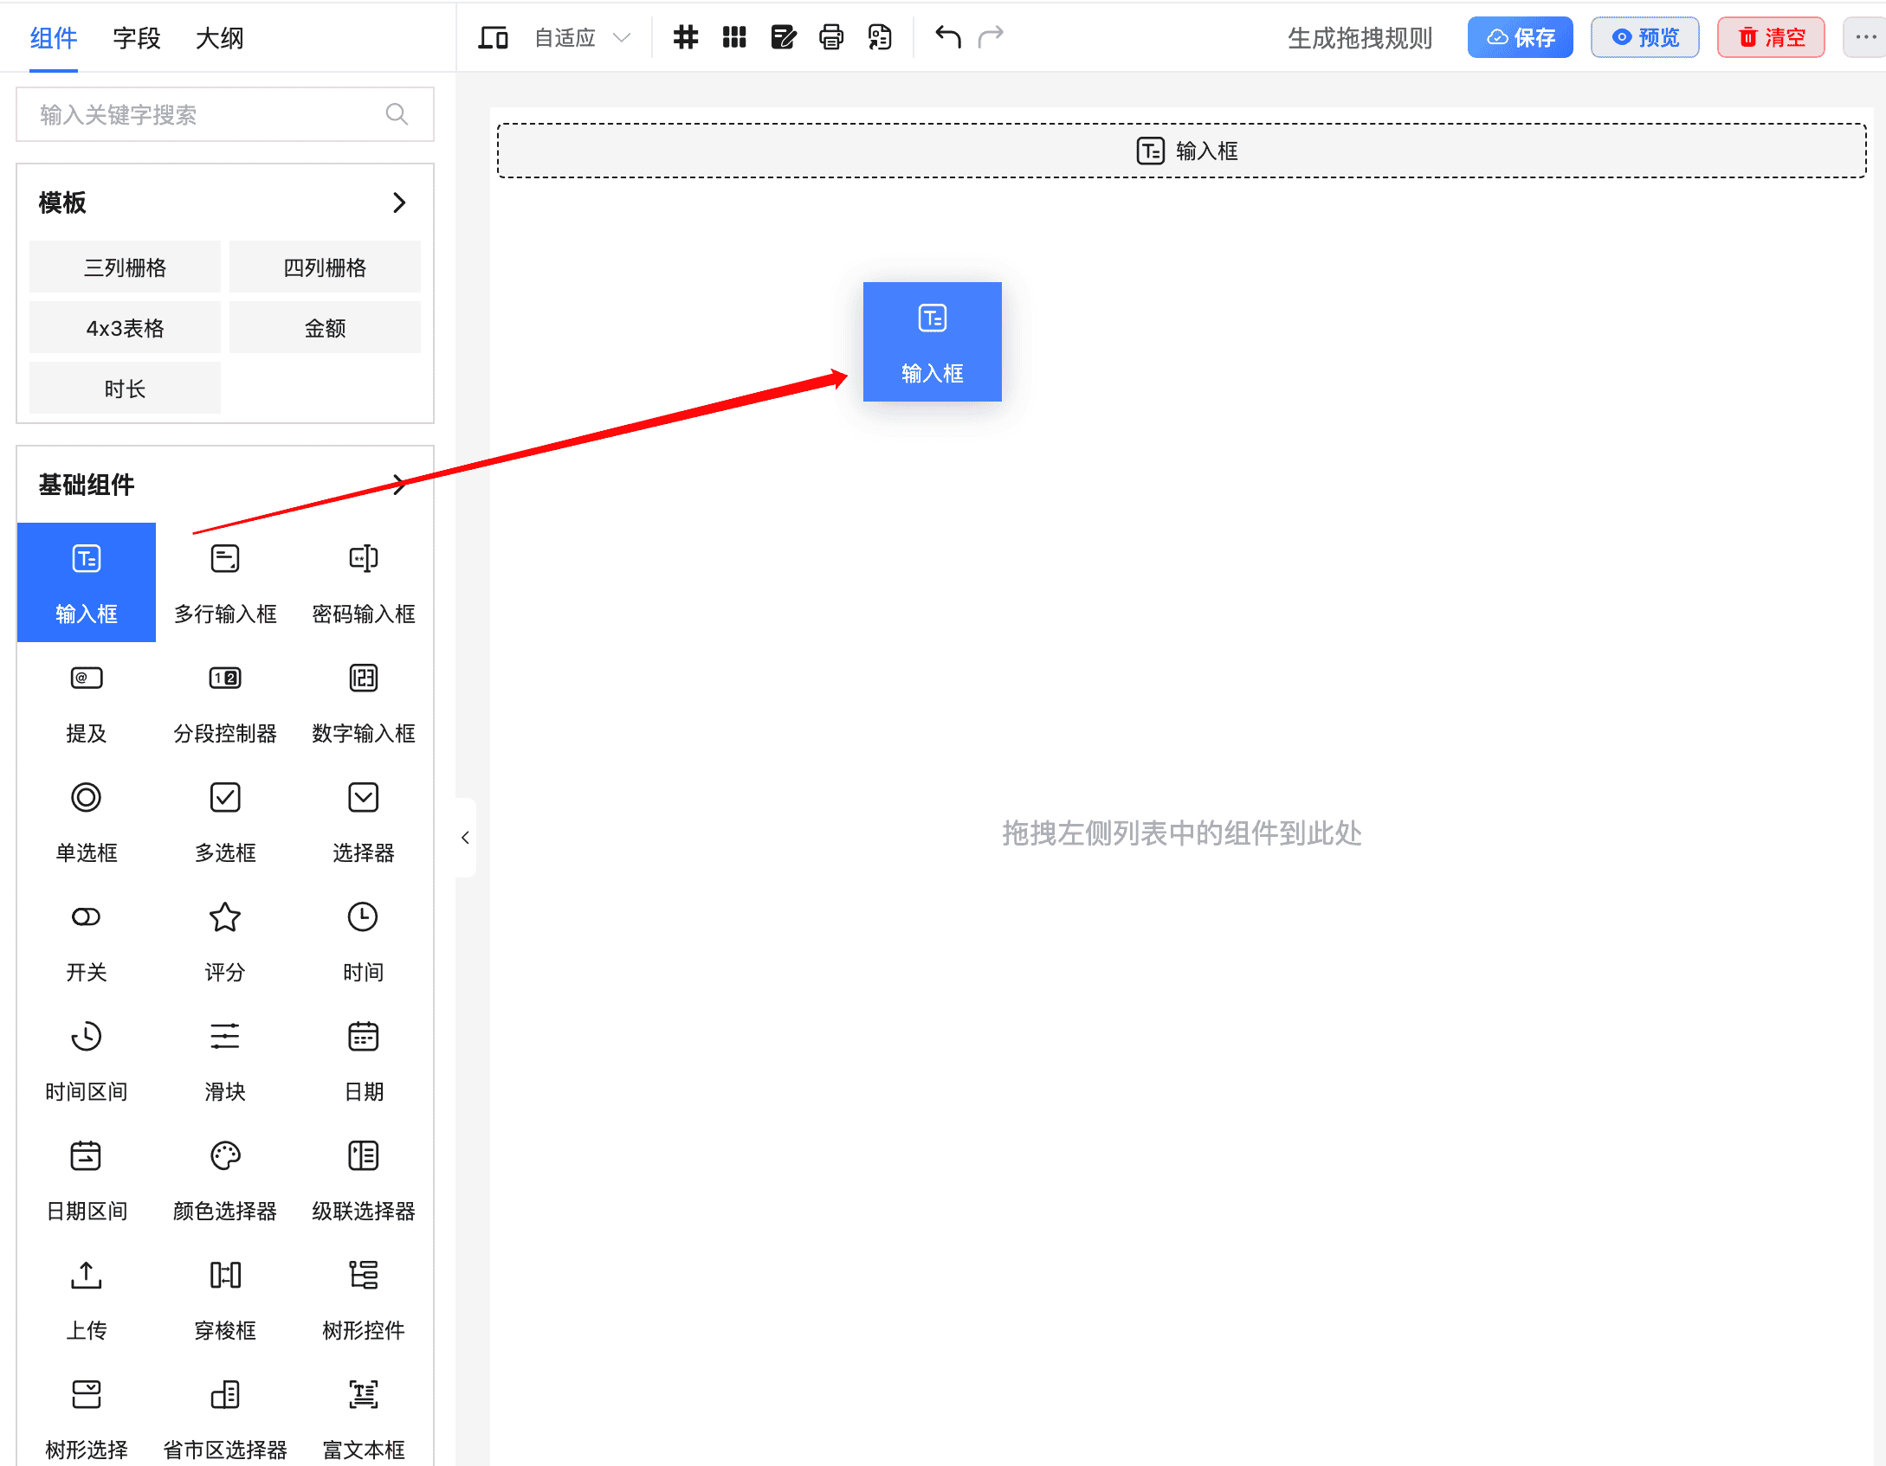Choose the 单选框 radio component
Viewport: 1886px width, 1466px height.
coord(87,821)
